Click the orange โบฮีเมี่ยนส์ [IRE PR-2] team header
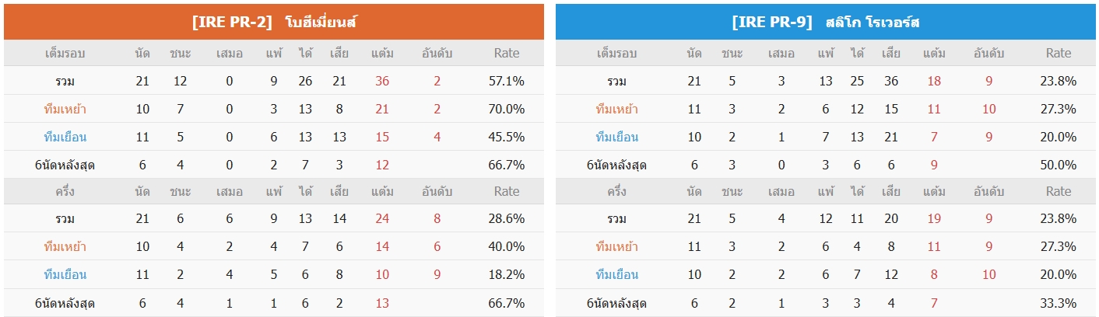The height and width of the screenshot is (317, 1099). (274, 22)
